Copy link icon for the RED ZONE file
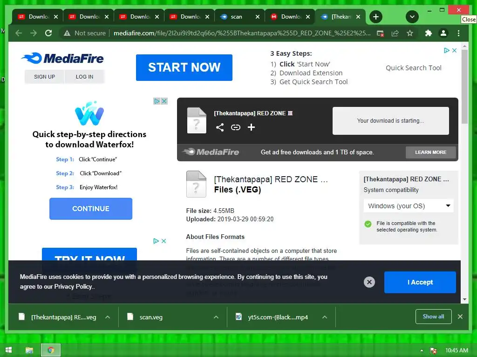The image size is (477, 357). click(x=235, y=127)
